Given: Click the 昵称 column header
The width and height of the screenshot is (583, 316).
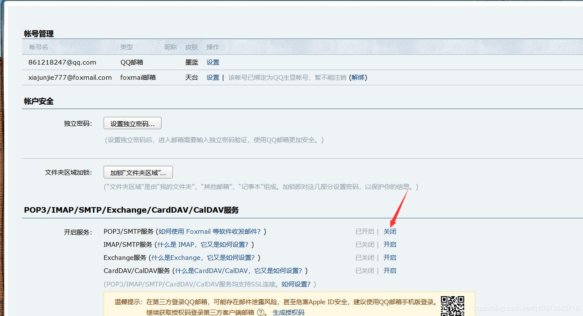Looking at the screenshot, I should [170, 47].
